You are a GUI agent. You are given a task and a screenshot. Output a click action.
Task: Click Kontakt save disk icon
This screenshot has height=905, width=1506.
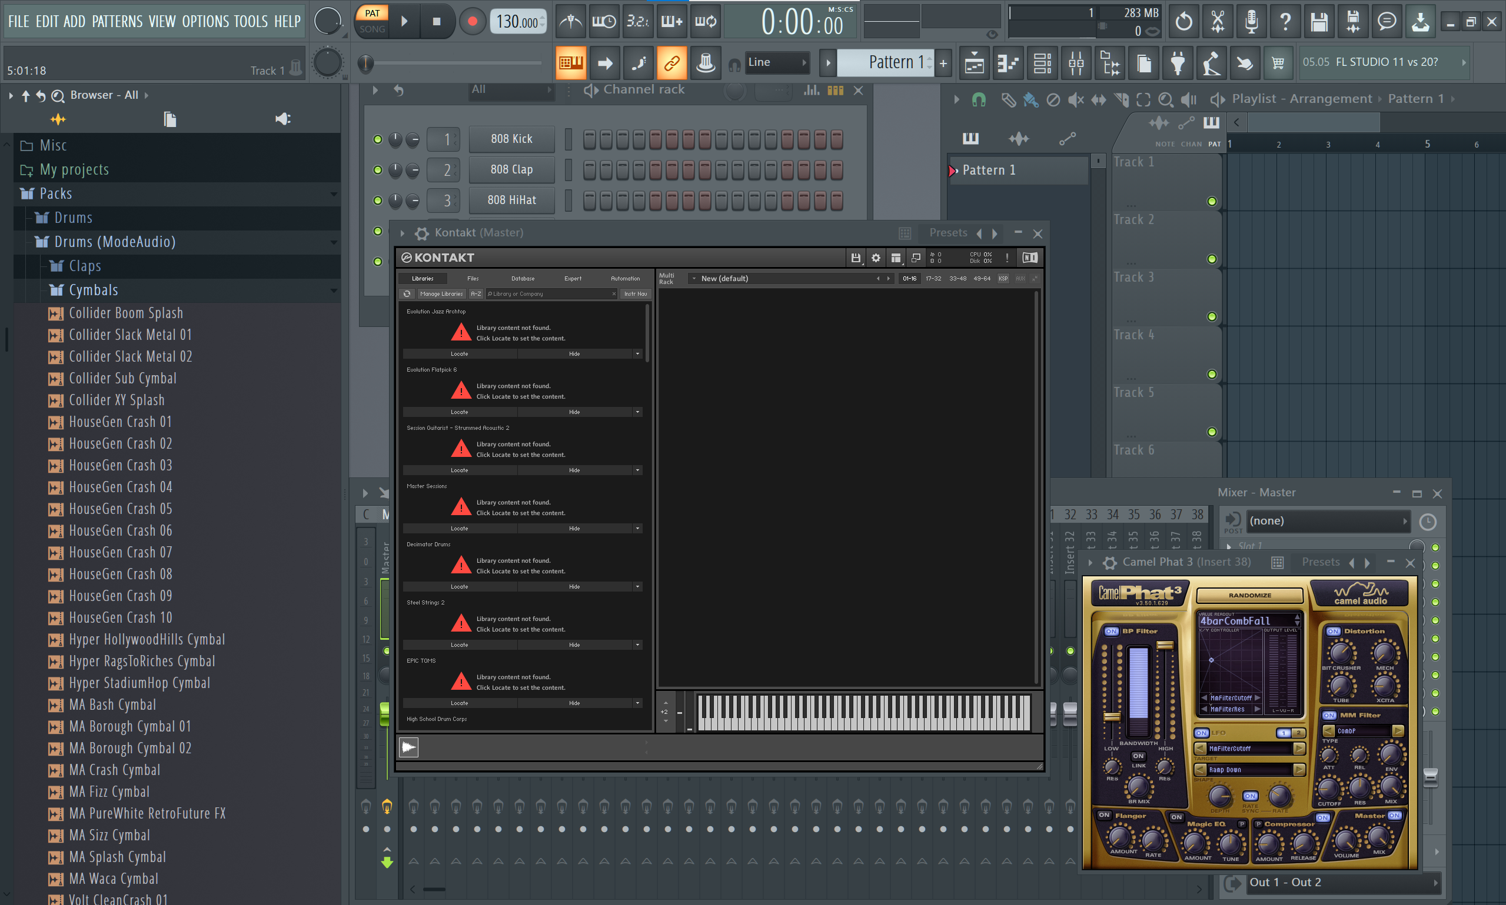coord(856,258)
